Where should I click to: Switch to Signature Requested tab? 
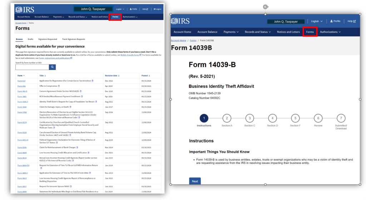48,39
